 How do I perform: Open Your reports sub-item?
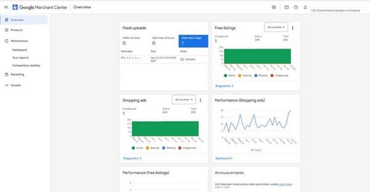(x=20, y=58)
